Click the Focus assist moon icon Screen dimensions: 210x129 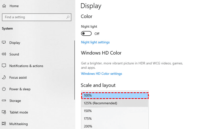[4, 77]
